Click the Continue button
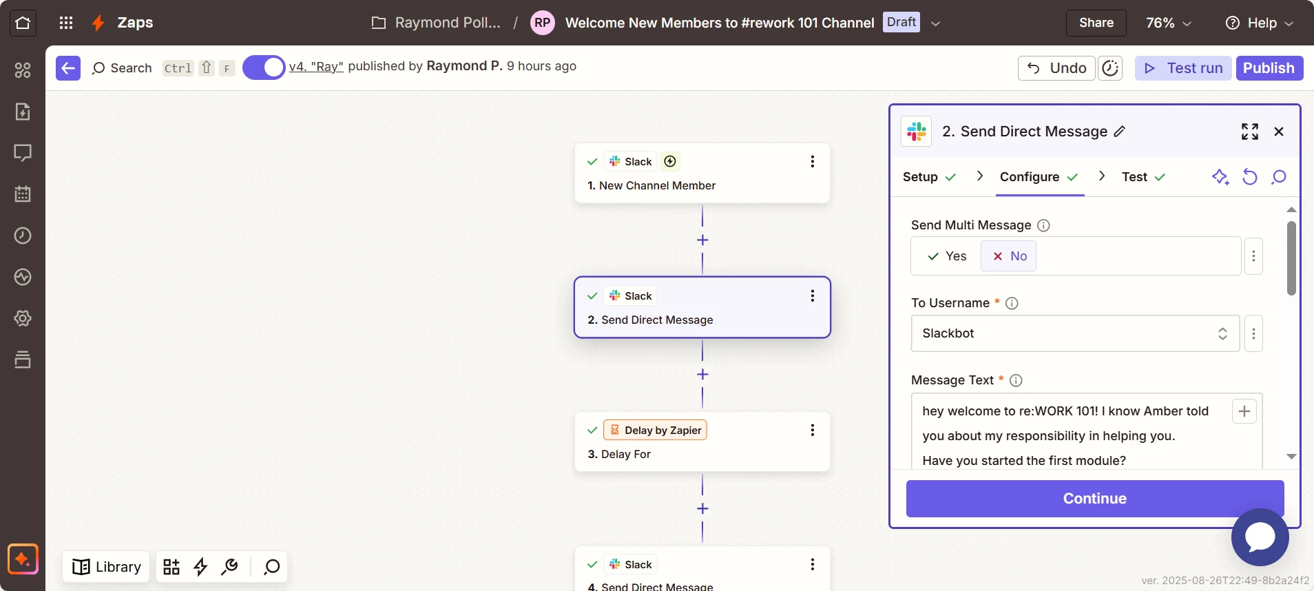Image resolution: width=1314 pixels, height=591 pixels. click(1095, 499)
